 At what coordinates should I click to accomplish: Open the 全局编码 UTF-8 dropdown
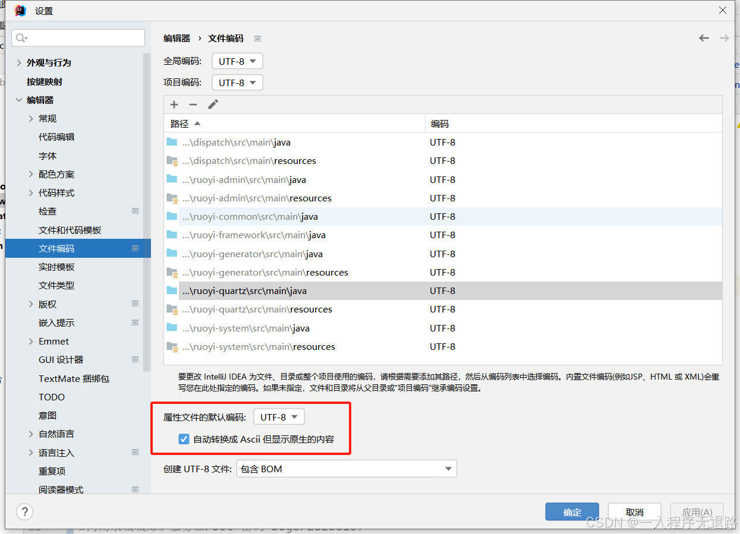(x=237, y=61)
